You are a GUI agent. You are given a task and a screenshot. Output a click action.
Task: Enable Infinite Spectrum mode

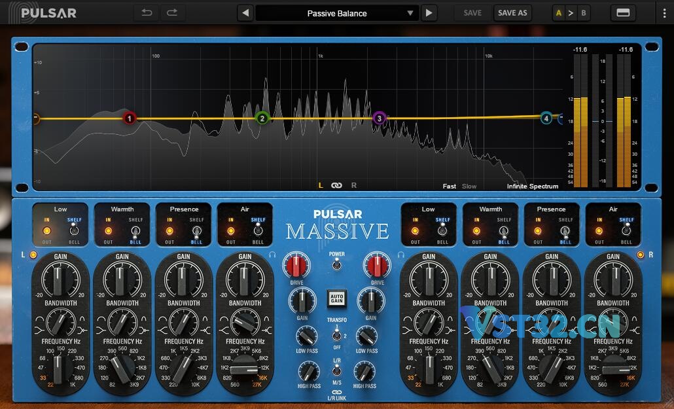pyautogui.click(x=533, y=187)
